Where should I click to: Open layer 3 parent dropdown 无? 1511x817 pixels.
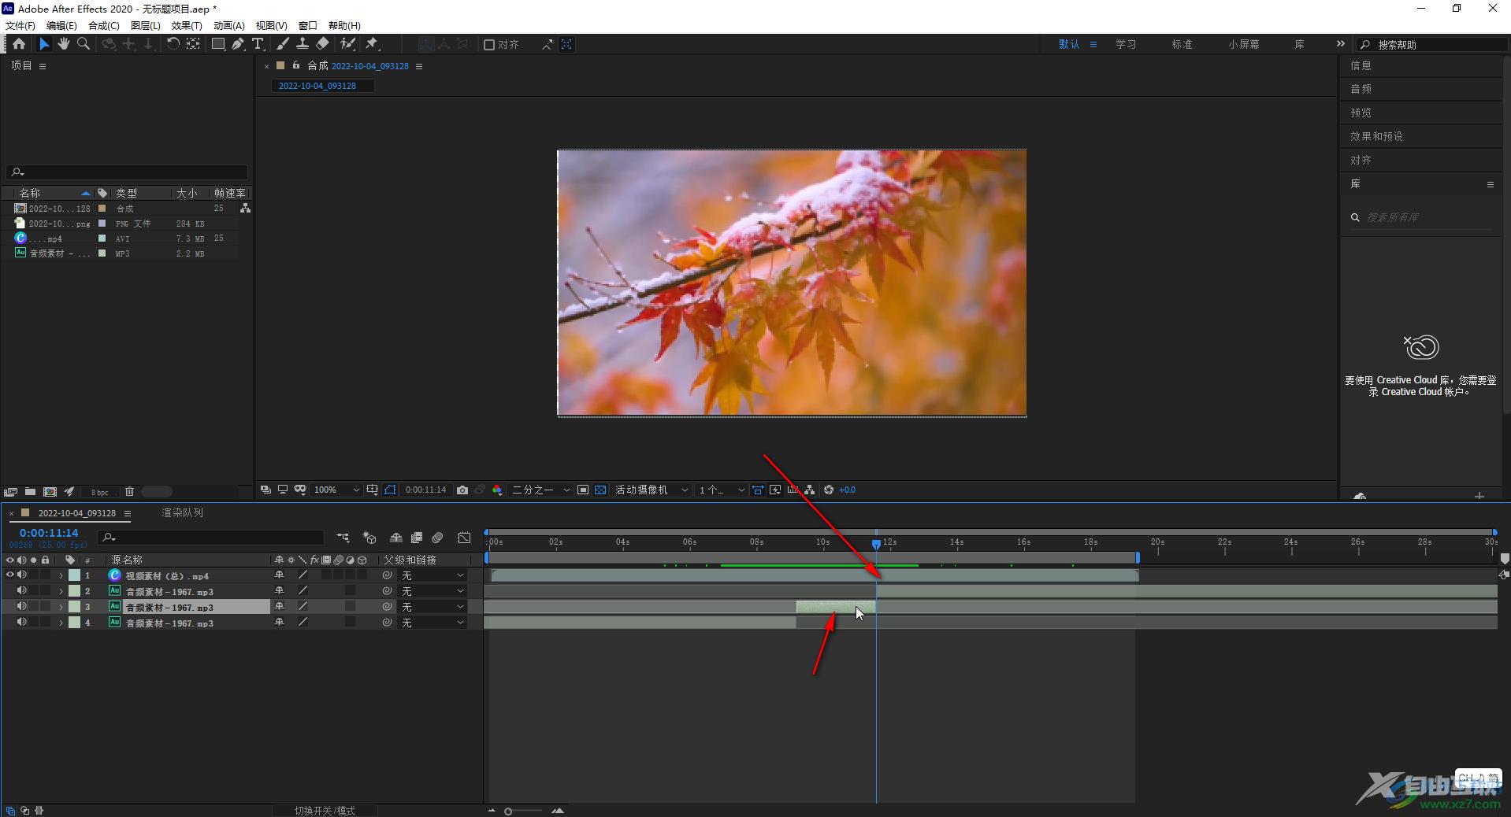433,607
